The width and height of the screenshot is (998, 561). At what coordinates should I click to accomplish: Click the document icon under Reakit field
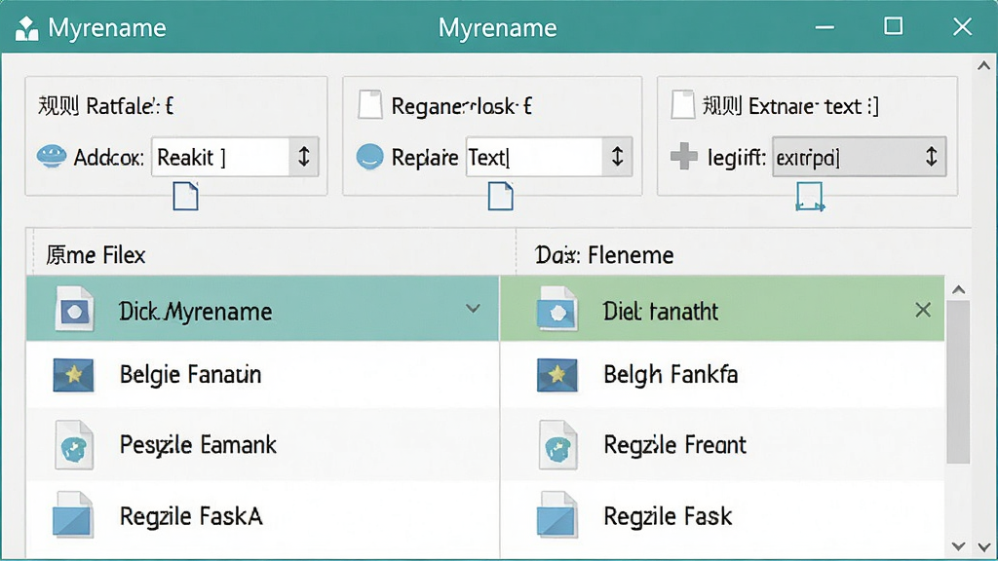[186, 196]
